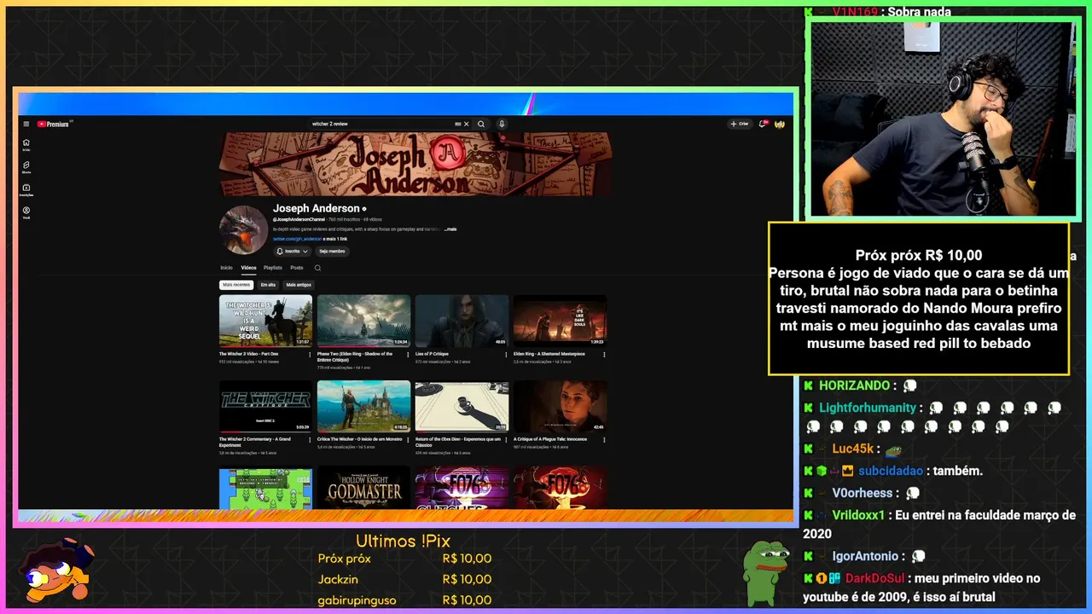Go to Início in the YouTube sidebar
This screenshot has width=1092, height=614.
pos(26,145)
